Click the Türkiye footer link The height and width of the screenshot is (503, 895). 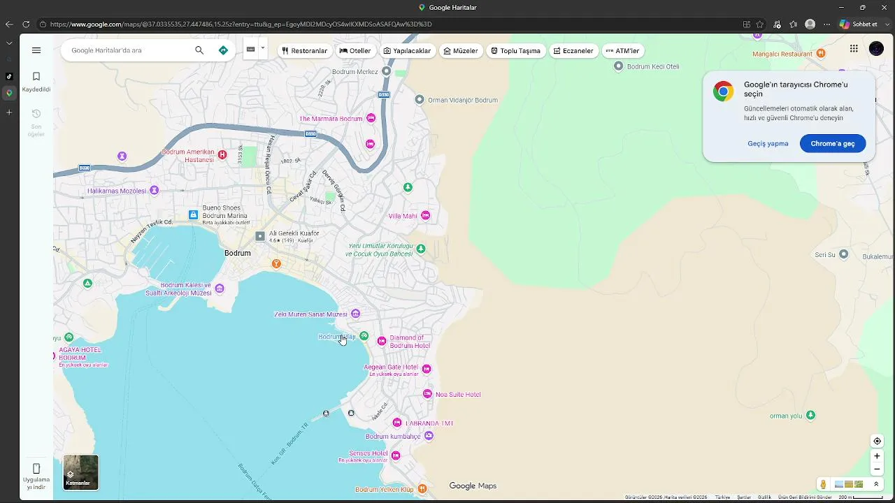pyautogui.click(x=722, y=497)
